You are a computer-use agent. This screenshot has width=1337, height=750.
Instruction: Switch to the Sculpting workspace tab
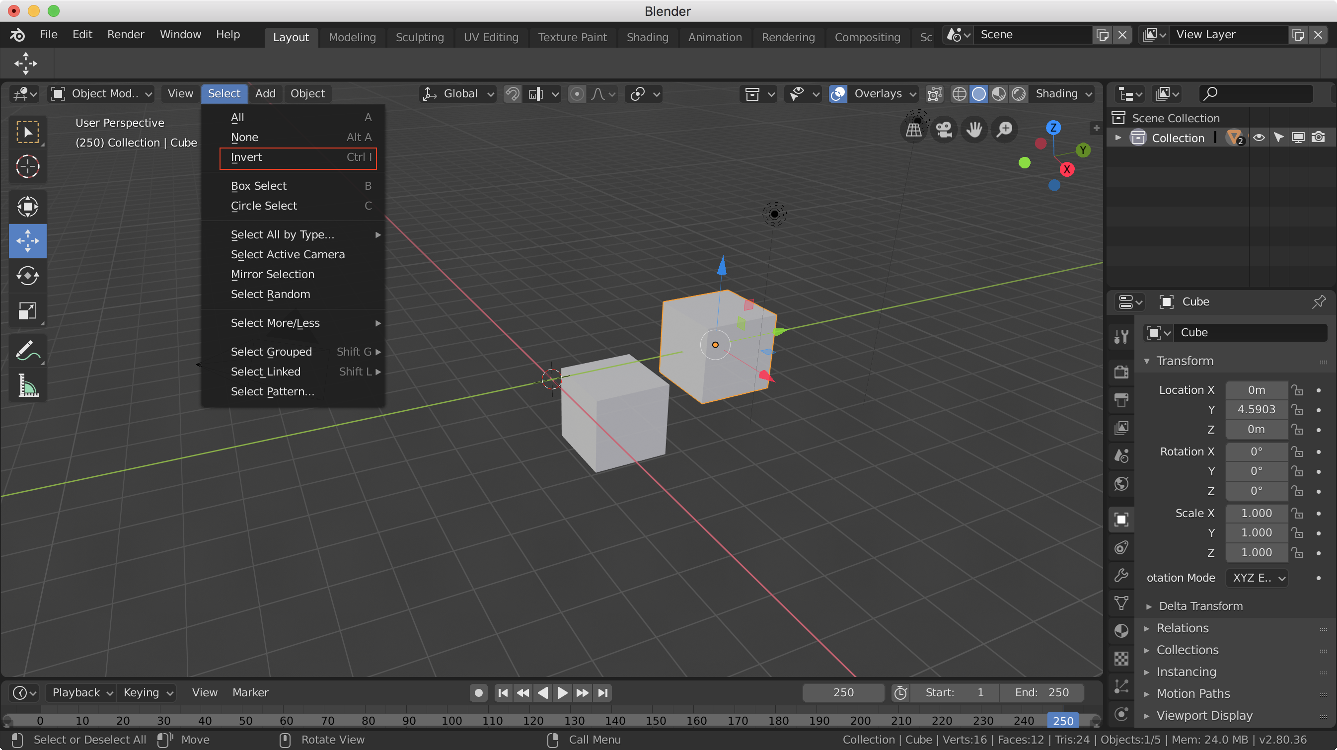click(x=419, y=37)
